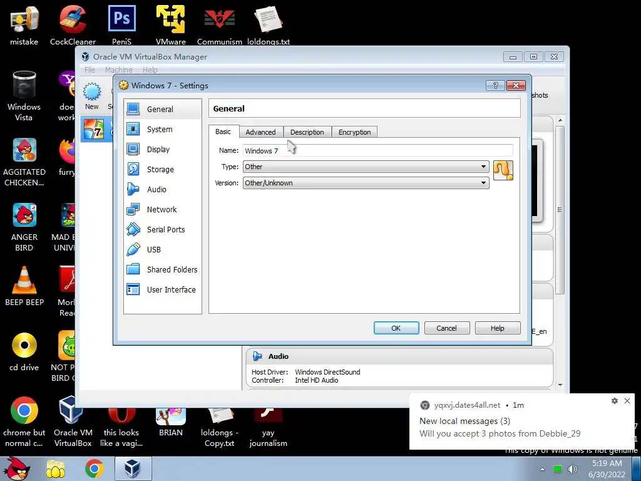The width and height of the screenshot is (641, 481).
Task: Open notification settings gear icon
Action: point(615,401)
